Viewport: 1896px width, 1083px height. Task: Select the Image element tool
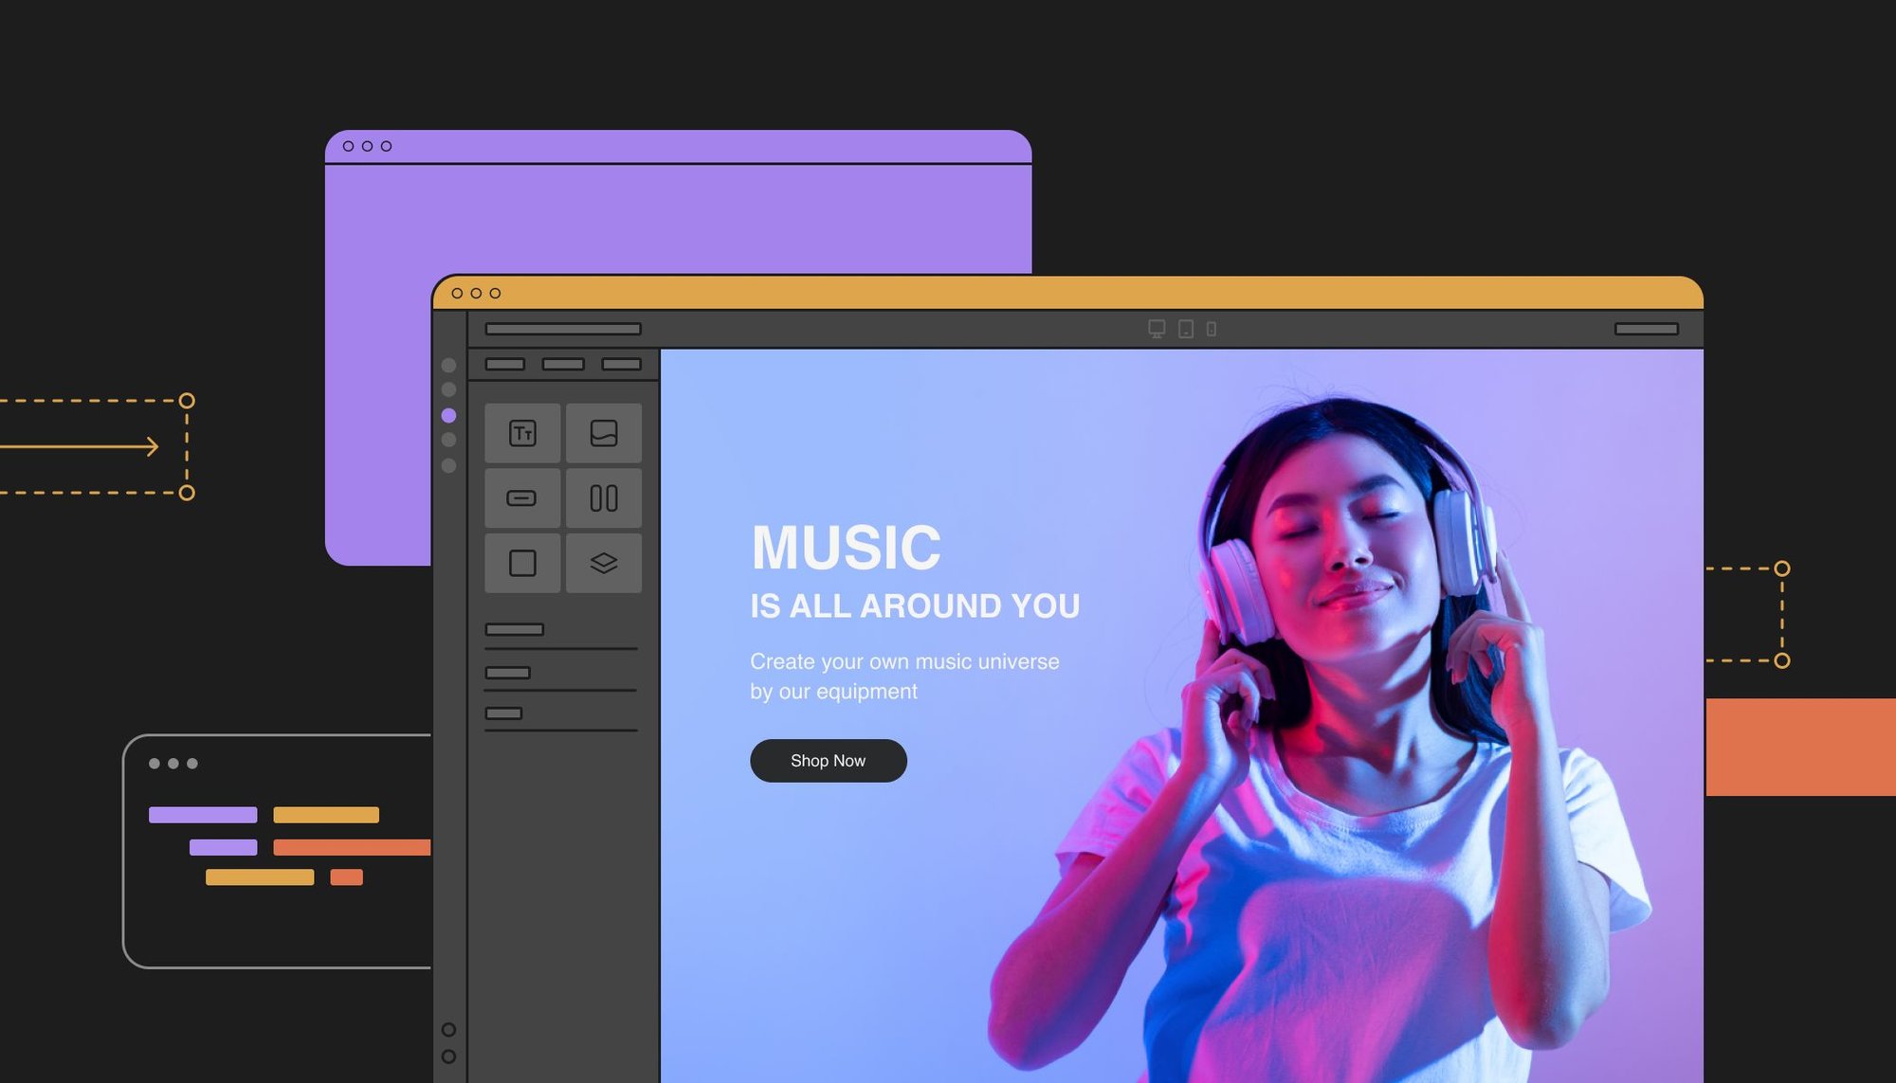pos(604,432)
